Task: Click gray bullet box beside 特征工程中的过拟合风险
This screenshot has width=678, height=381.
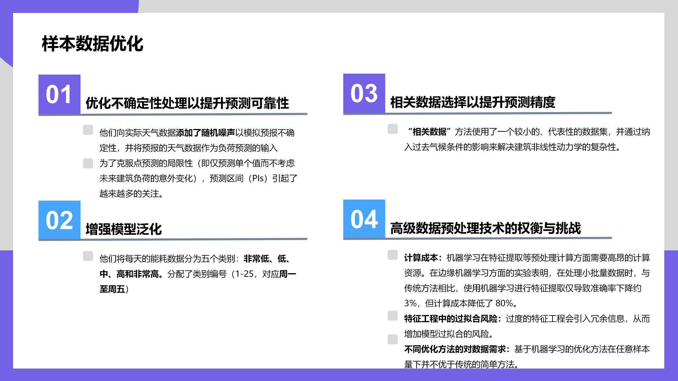Action: point(393,316)
